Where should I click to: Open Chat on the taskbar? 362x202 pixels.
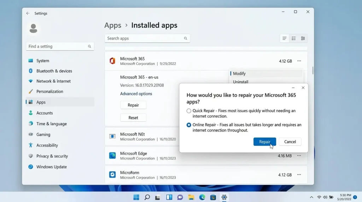(180, 197)
